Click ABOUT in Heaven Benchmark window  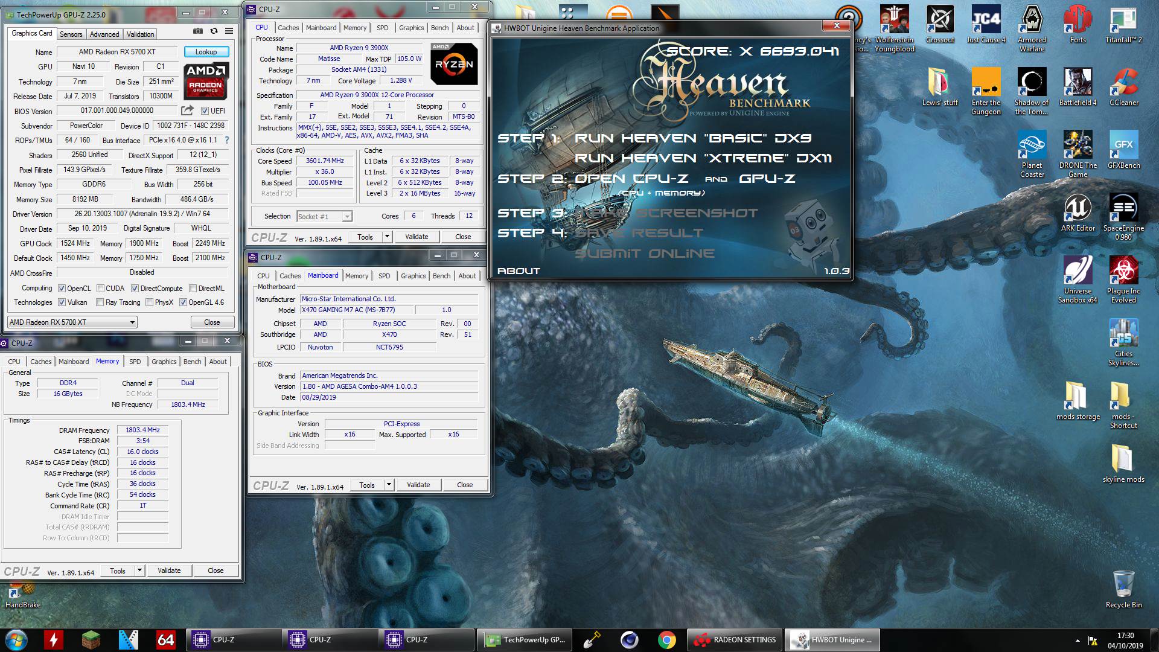pos(519,271)
